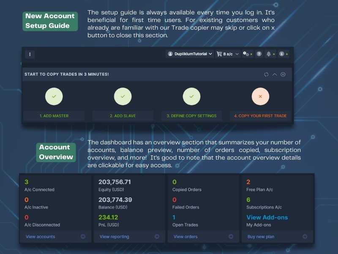The width and height of the screenshot is (338, 254).
Task: Select the Define Copy Settings step
Action: [x=191, y=116]
